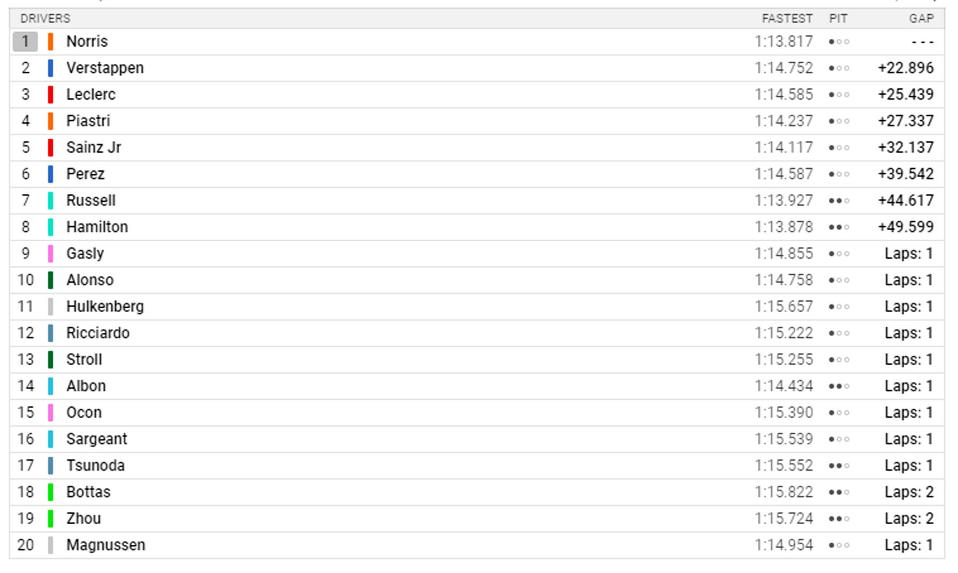Click the DRIVERS column header
The height and width of the screenshot is (573, 958).
click(45, 19)
